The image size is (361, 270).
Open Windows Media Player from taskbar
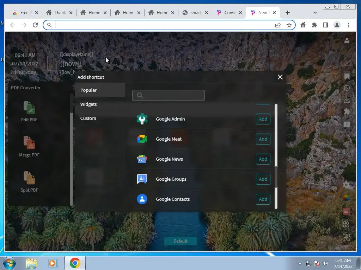[x=53, y=263]
